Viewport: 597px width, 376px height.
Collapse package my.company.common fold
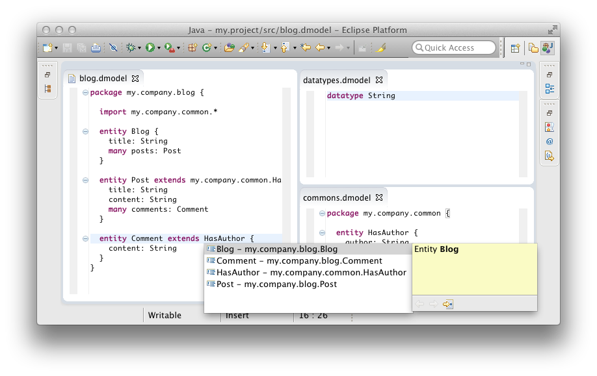coord(322,213)
